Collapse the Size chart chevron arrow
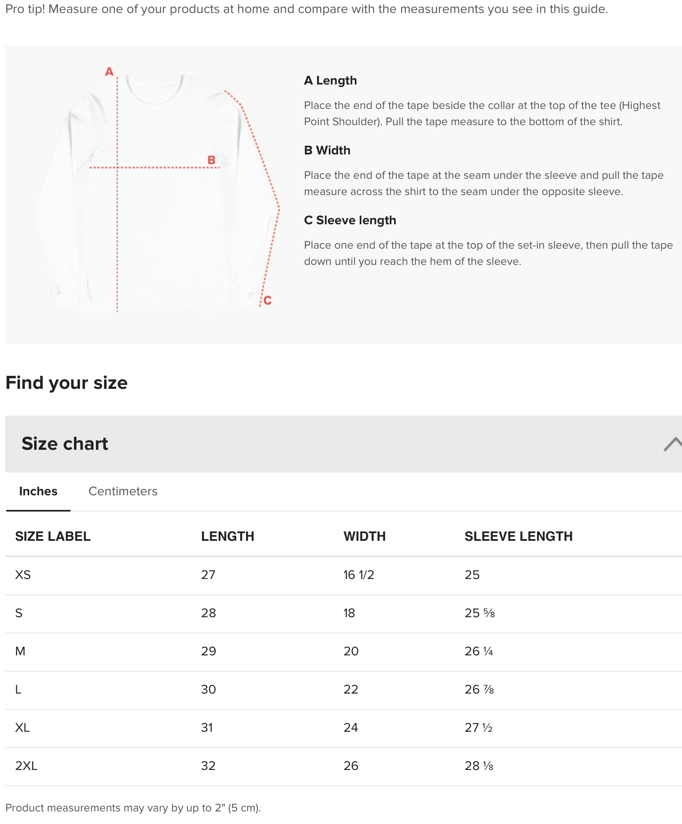Viewport: 682px width, 824px height. (673, 444)
